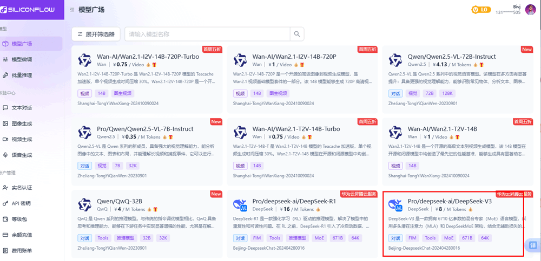Select API 密钥 in sidebar
Viewport: 541px width, 261px height.
22,203
